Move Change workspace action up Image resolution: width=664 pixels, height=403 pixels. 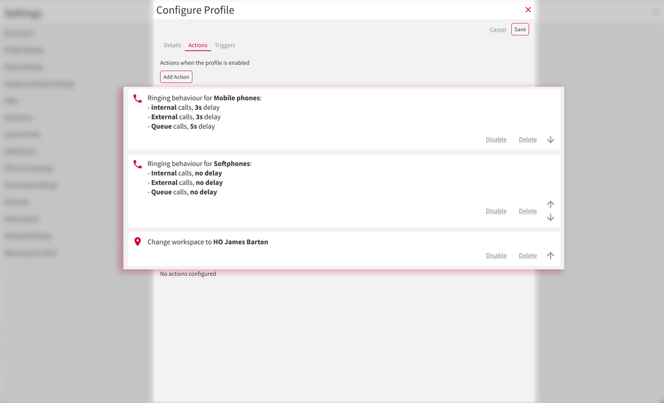click(x=550, y=255)
